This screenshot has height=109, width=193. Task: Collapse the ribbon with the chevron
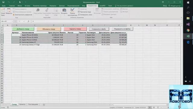point(181,18)
